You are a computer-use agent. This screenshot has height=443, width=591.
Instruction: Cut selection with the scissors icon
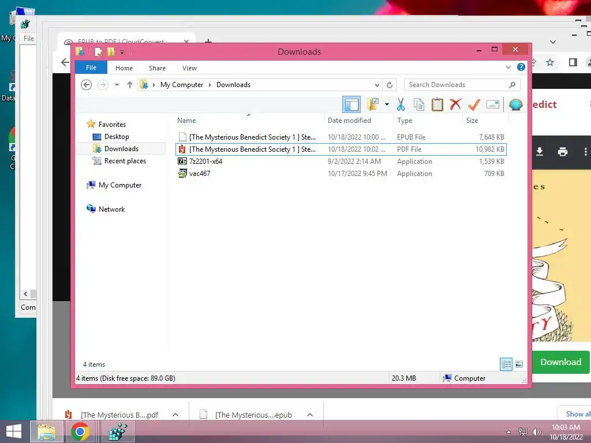[401, 104]
